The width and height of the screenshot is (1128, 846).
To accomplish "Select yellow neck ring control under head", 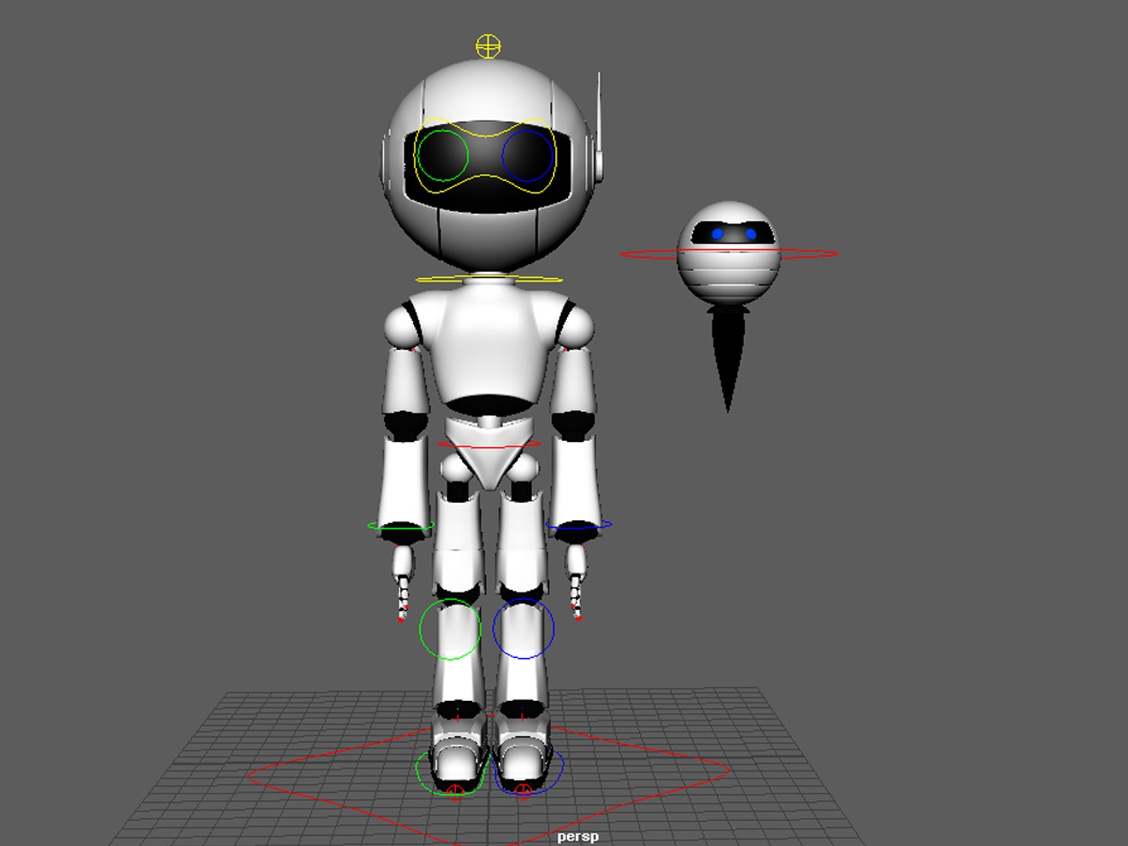I will 490,279.
